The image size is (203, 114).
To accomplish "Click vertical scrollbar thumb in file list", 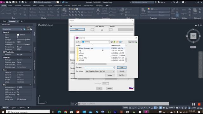I will pos(126,59).
